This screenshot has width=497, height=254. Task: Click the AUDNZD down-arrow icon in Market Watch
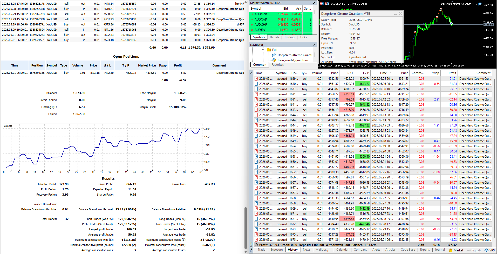[251, 14]
